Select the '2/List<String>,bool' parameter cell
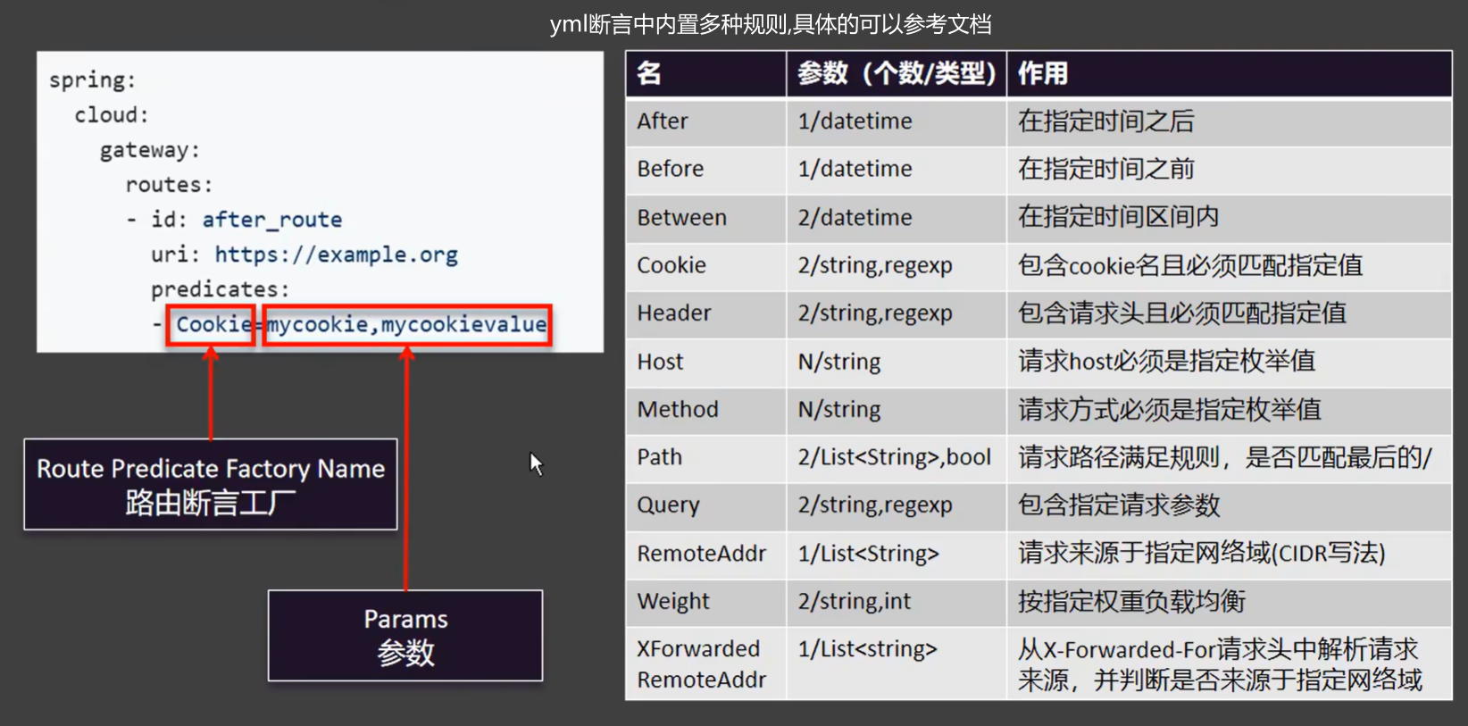 pyautogui.click(x=897, y=457)
